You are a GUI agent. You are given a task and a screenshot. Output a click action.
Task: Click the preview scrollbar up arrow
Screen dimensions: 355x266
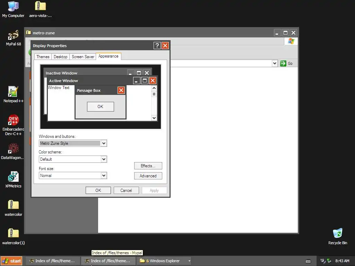point(154,88)
